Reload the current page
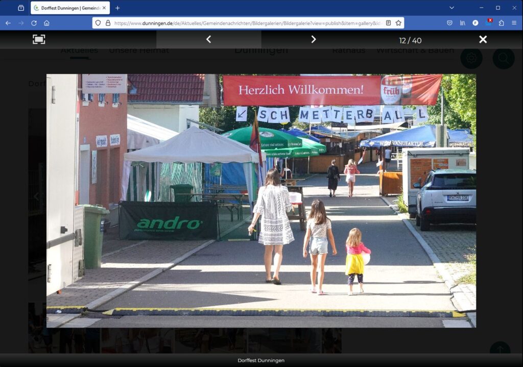Image resolution: width=523 pixels, height=367 pixels. click(x=34, y=23)
